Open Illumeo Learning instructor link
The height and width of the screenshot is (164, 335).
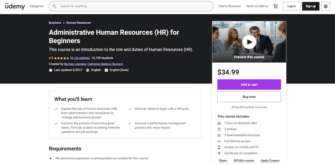(75, 64)
